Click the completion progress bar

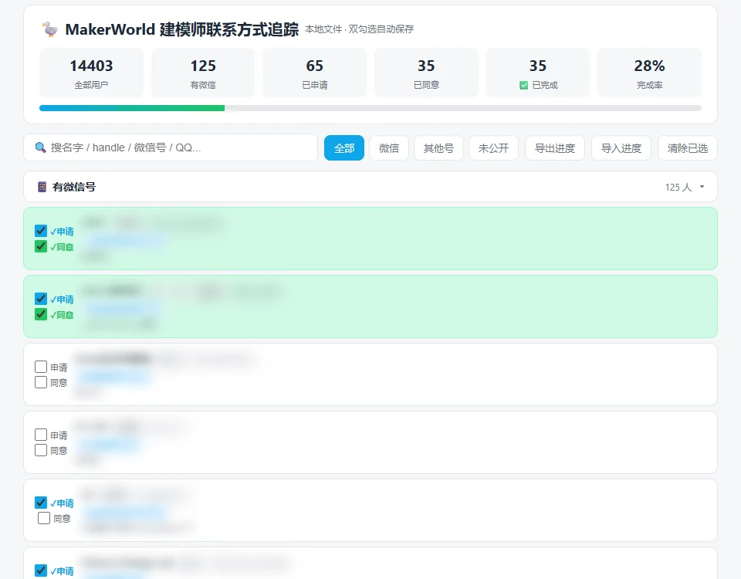click(x=370, y=108)
